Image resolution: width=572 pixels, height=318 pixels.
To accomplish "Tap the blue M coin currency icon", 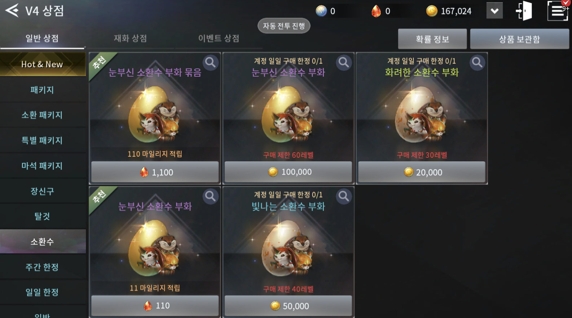I will pos(321,11).
